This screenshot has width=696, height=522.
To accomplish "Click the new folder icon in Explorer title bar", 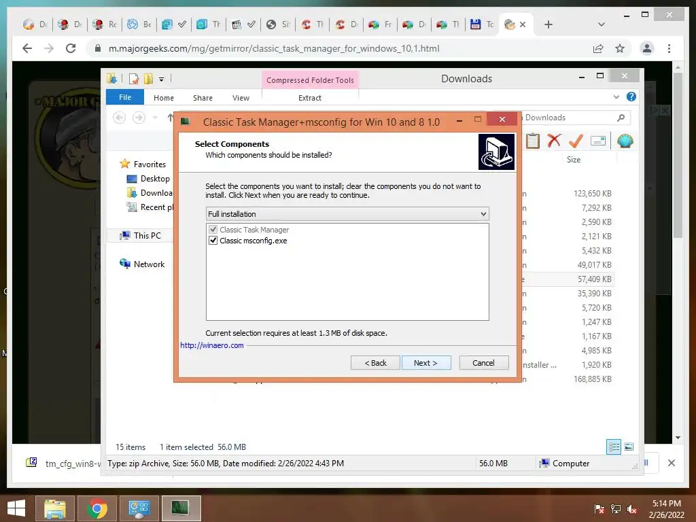I will pyautogui.click(x=148, y=79).
